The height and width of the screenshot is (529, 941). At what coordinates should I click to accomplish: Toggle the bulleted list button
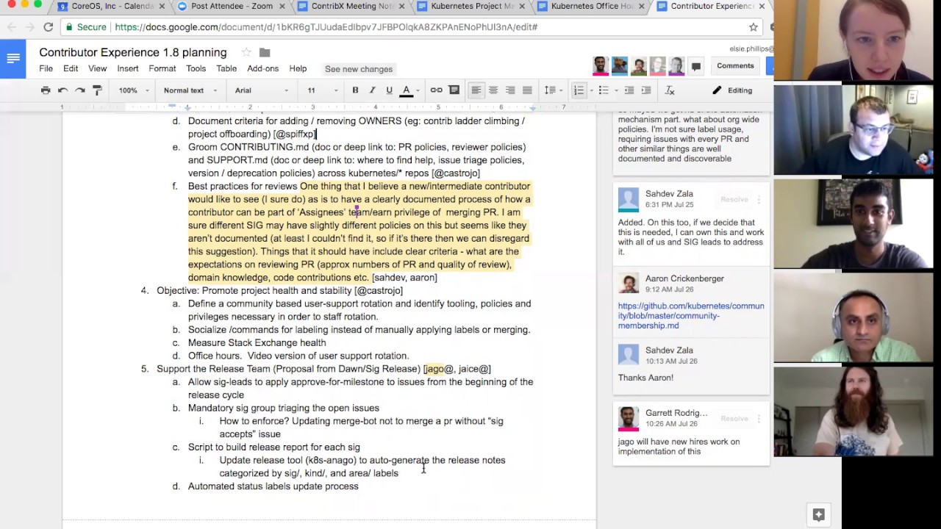pyautogui.click(x=604, y=90)
